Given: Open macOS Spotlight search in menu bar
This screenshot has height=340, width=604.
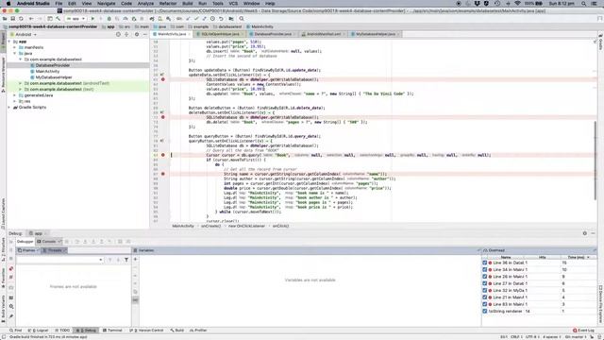Looking at the screenshot, I should click(x=584, y=4).
